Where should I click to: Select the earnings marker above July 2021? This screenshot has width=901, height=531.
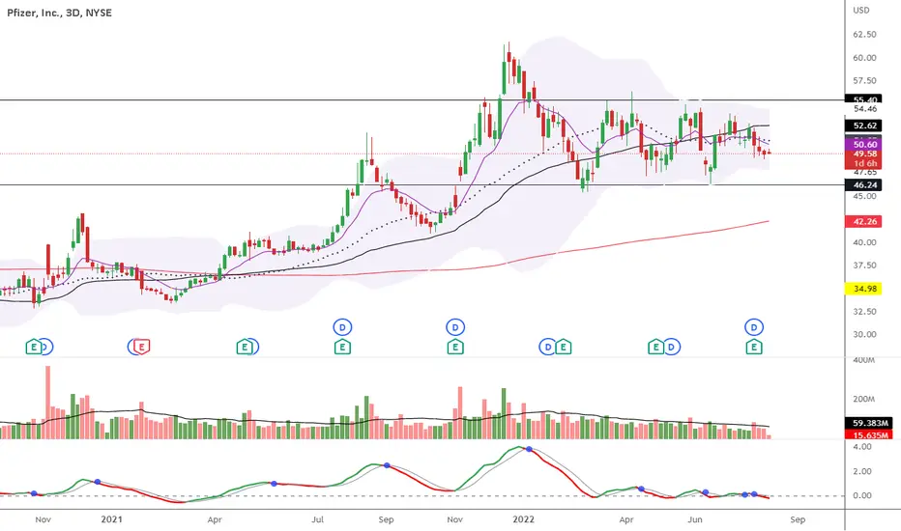pyautogui.click(x=342, y=347)
